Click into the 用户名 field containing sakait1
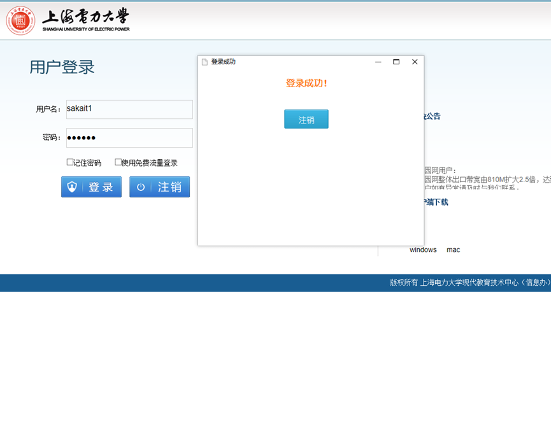The height and width of the screenshot is (436, 551). click(x=129, y=109)
